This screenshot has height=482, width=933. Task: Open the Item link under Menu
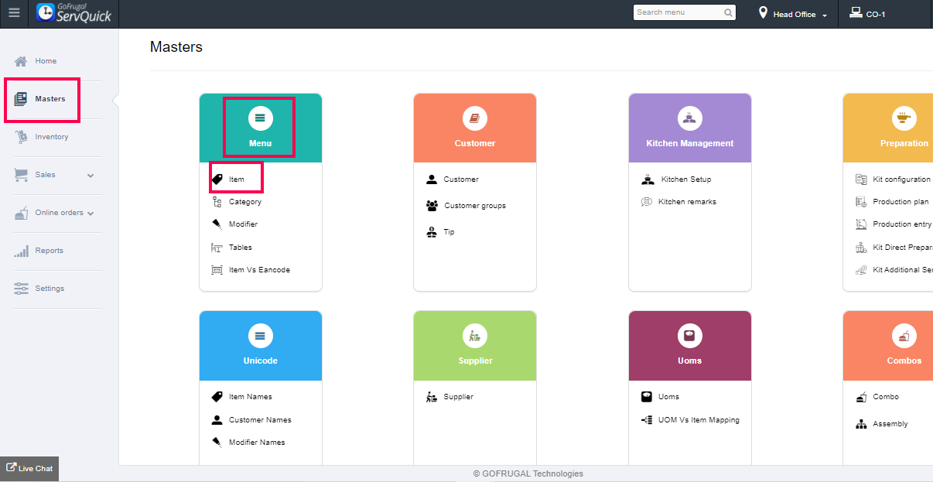click(x=237, y=179)
